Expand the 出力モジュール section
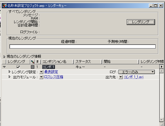Image resolution: width=165 pixels, height=126 pixels. 9,77
